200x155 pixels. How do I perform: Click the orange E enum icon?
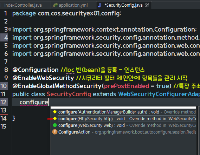tap(55, 132)
